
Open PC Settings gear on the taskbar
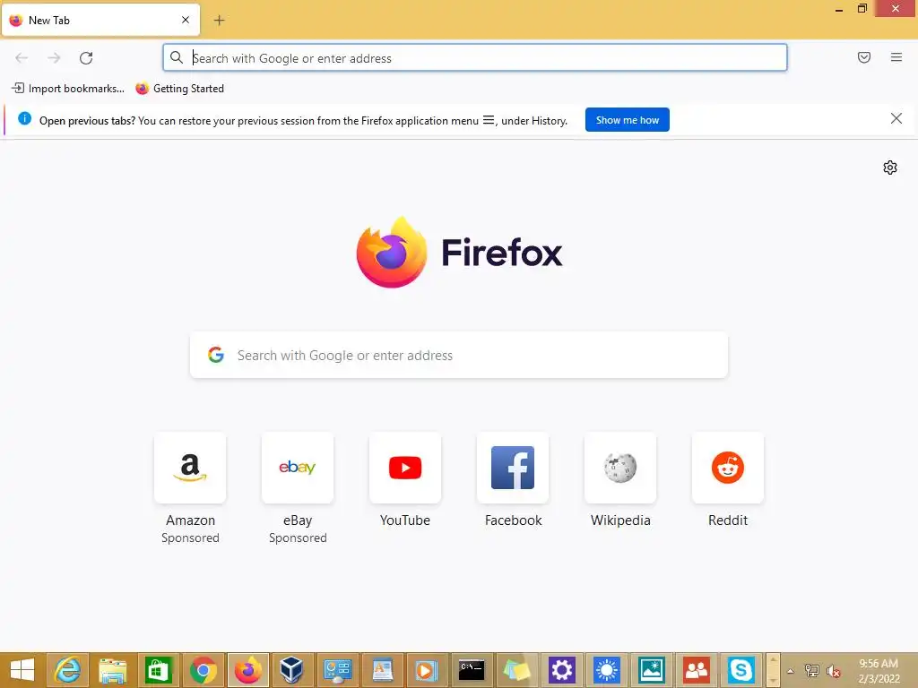tap(561, 670)
